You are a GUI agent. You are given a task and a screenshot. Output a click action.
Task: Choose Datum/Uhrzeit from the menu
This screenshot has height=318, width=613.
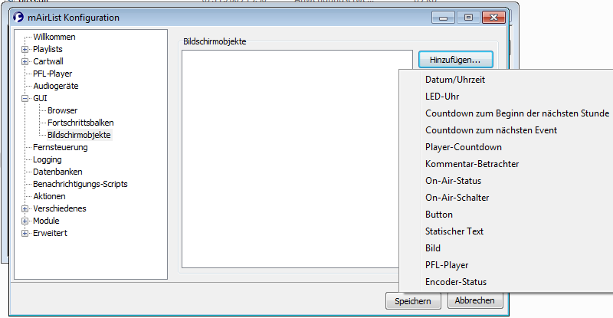(455, 80)
